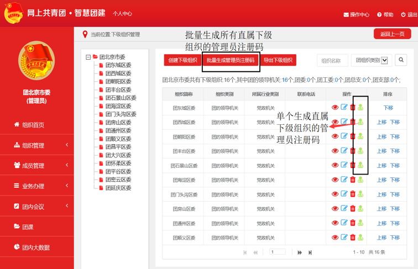The image size is (418, 269).
Task: View details of 团海淀区委 via eye icon
Action: pyautogui.click(x=335, y=180)
